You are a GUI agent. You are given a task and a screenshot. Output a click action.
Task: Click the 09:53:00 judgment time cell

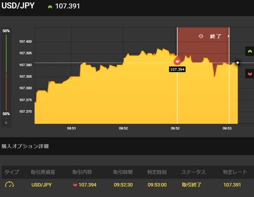click(x=157, y=185)
